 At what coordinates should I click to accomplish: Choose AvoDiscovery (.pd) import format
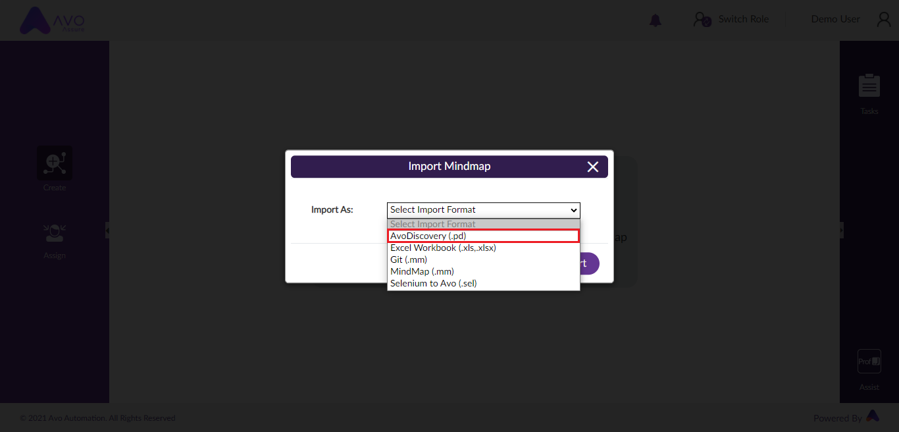[x=484, y=236]
